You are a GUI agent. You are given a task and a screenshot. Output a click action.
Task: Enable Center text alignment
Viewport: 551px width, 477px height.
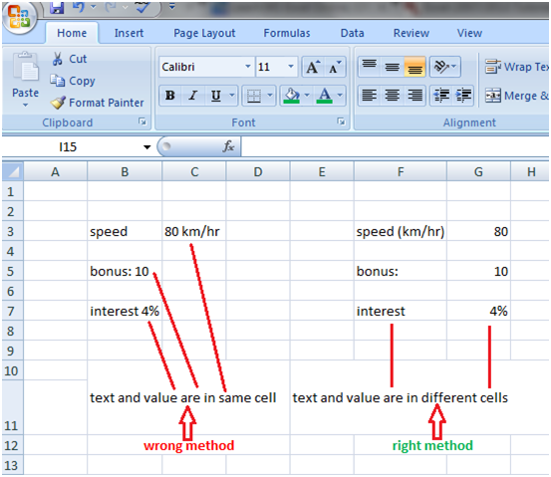tap(392, 96)
